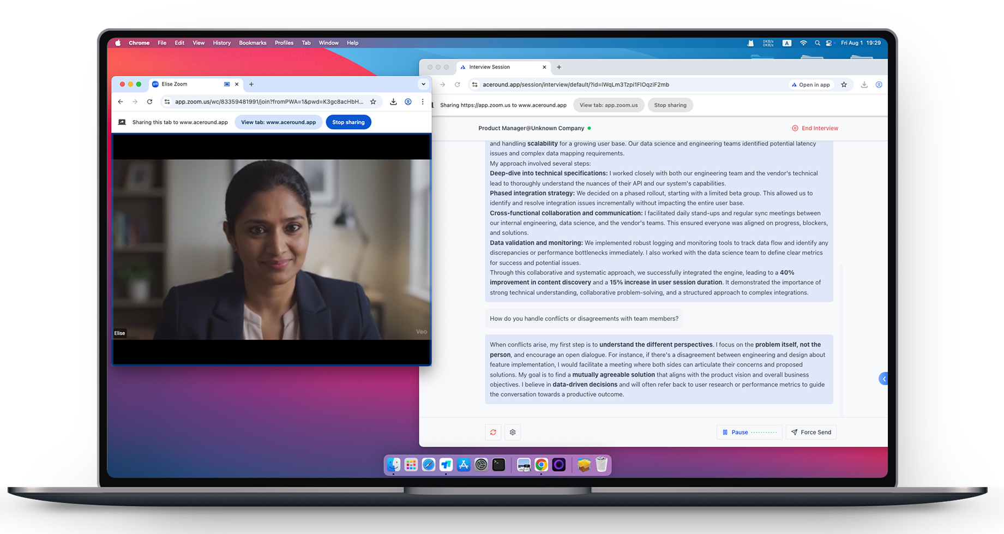Open the Profiles menu
1004x534 pixels.
[x=284, y=43]
